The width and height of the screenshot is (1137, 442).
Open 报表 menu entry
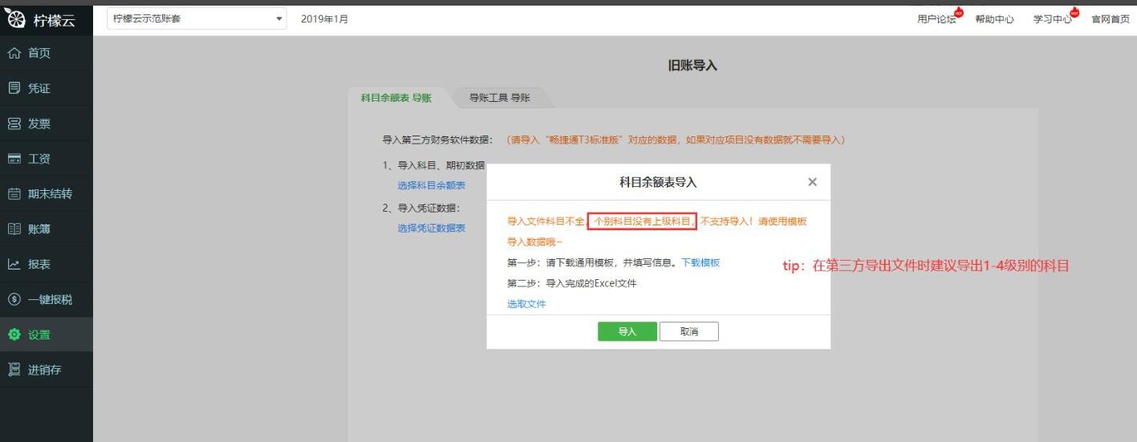coord(47,264)
